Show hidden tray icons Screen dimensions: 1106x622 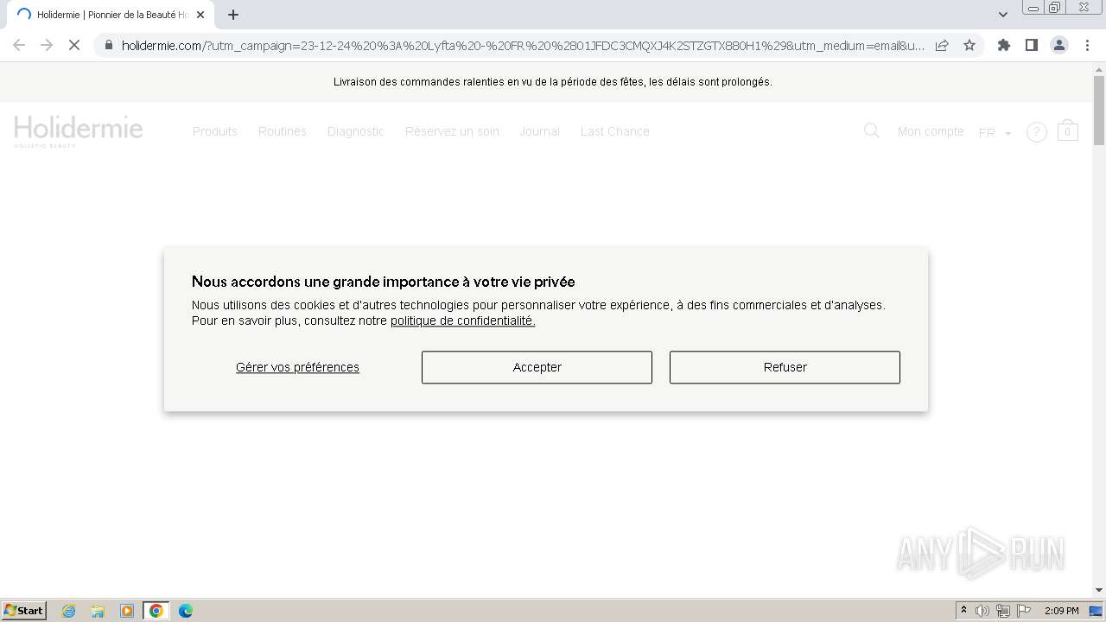coord(963,611)
